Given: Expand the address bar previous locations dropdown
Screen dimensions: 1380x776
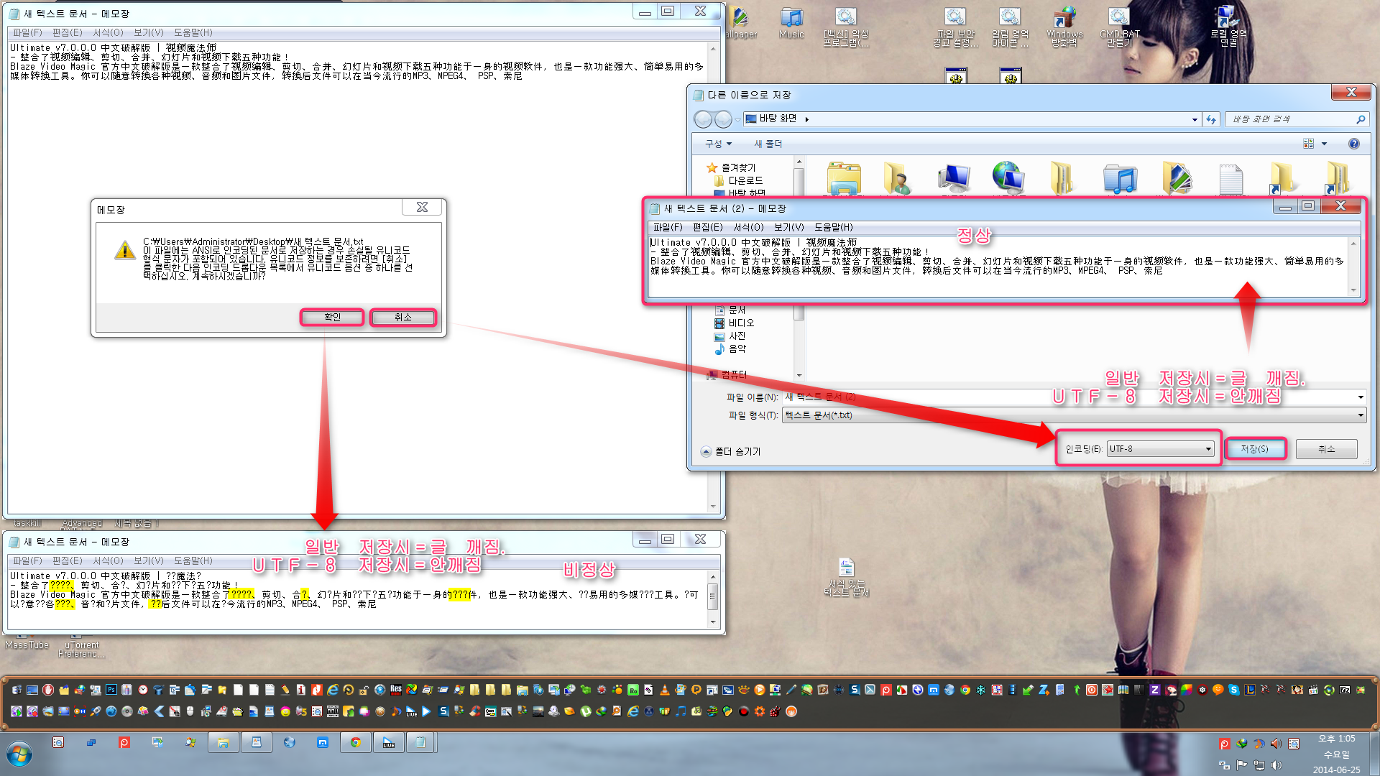Looking at the screenshot, I should [x=1195, y=120].
